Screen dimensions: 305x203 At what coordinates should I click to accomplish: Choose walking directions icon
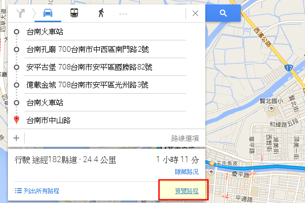[x=101, y=13]
